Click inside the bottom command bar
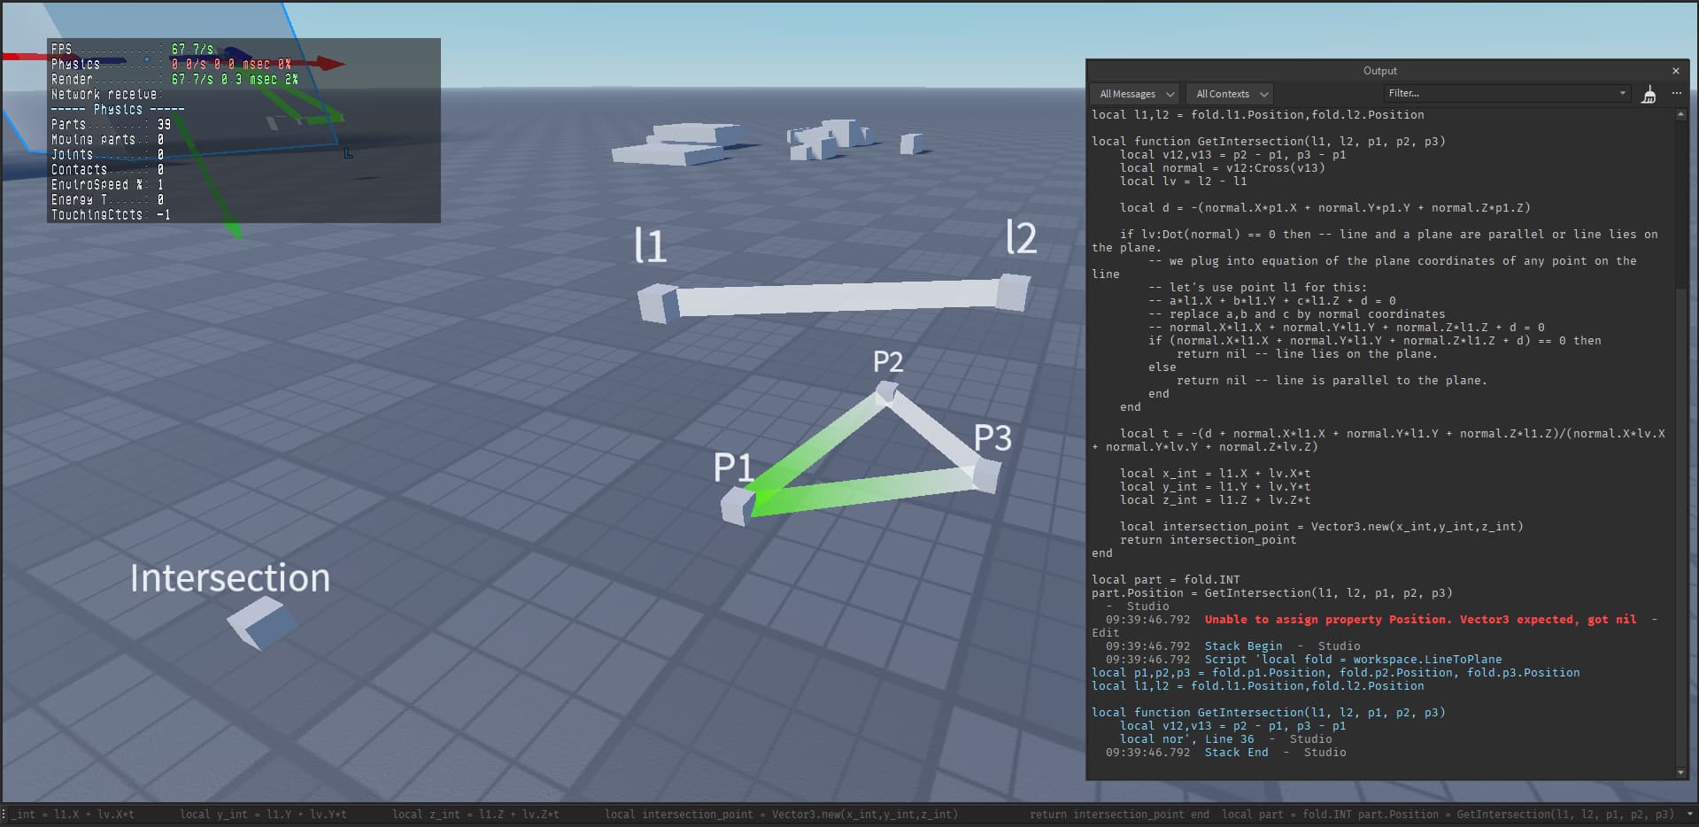 pyautogui.click(x=797, y=814)
